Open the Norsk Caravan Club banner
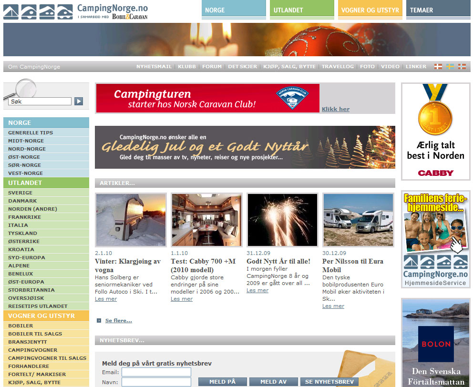The width and height of the screenshot is (473, 387). click(207, 98)
